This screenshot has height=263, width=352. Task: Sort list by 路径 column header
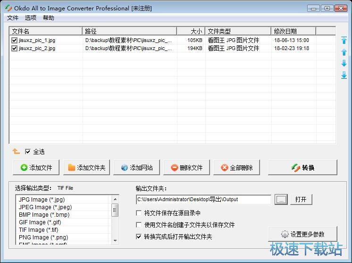pyautogui.click(x=130, y=31)
